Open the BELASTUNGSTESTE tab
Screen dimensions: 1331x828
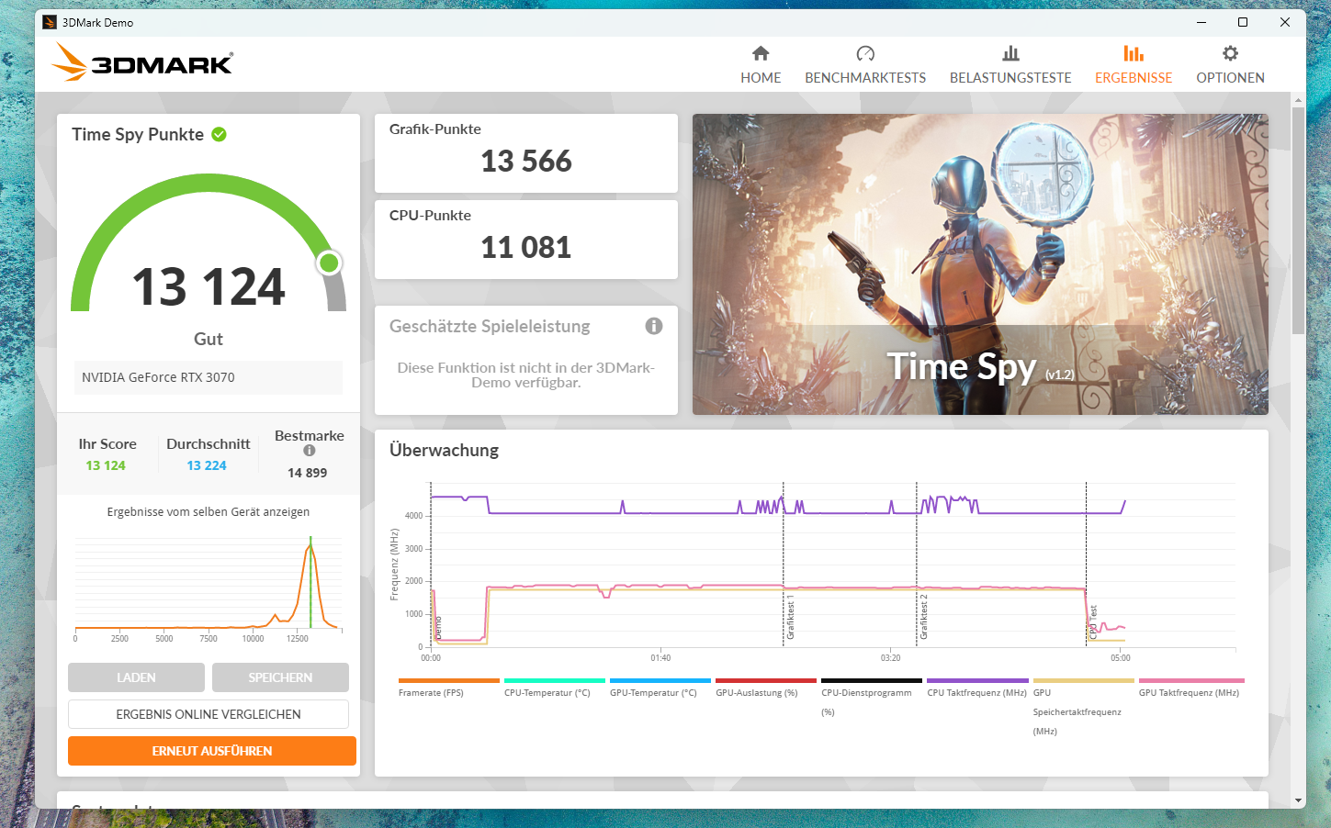tap(1010, 64)
